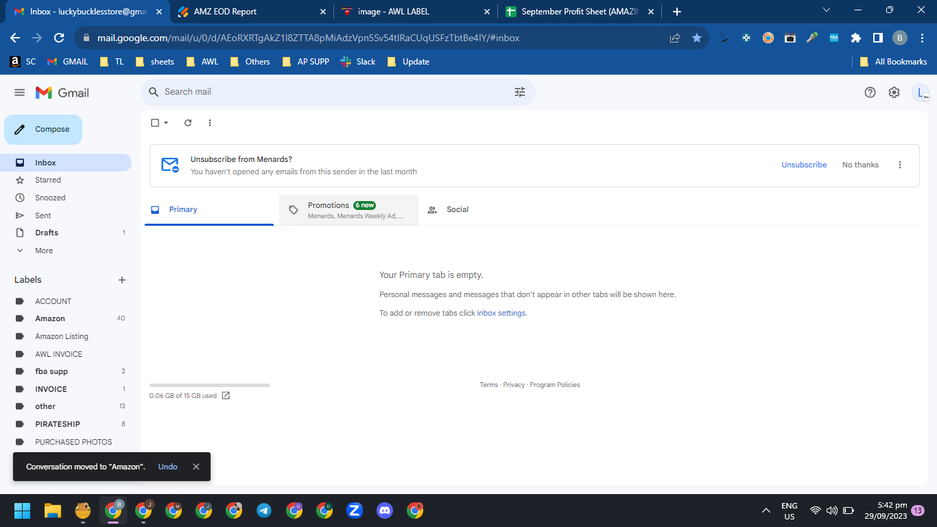This screenshot has height=527, width=937.
Task: Open Menards suggestion more options
Action: tap(900, 165)
